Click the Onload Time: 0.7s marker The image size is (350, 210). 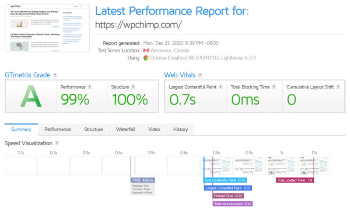pos(228,196)
